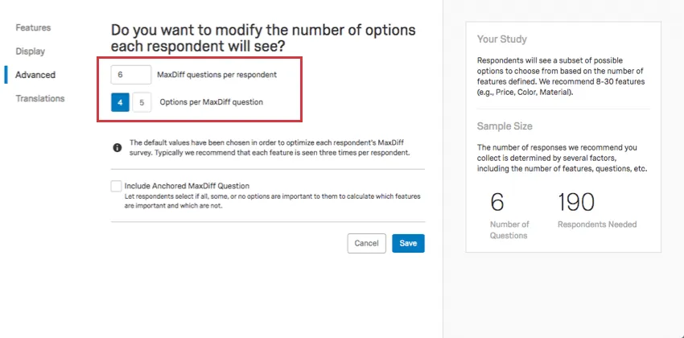Enable the Include Anchored MaxDiff Question checkbox
This screenshot has height=338, width=684.
point(117,186)
